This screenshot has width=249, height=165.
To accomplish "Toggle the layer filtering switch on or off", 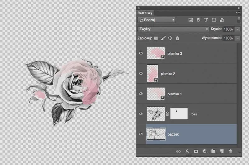I will click(239, 20).
